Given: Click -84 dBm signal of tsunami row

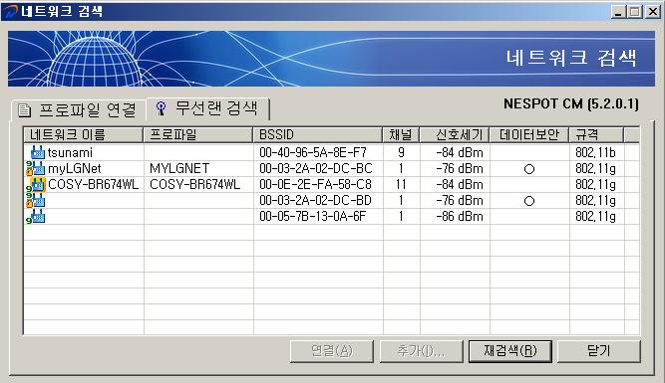Looking at the screenshot, I should pyautogui.click(x=460, y=152).
